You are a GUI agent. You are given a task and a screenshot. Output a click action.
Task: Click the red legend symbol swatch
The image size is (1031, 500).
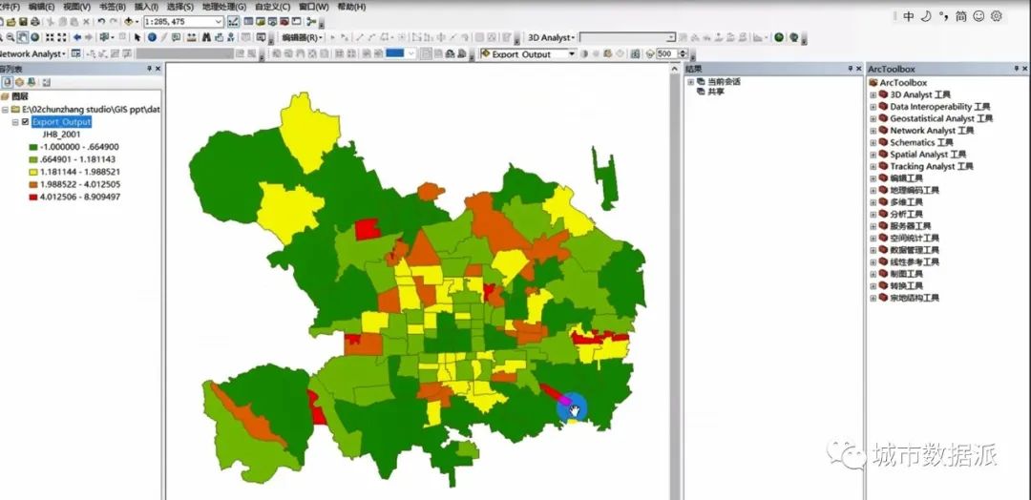pos(32,197)
